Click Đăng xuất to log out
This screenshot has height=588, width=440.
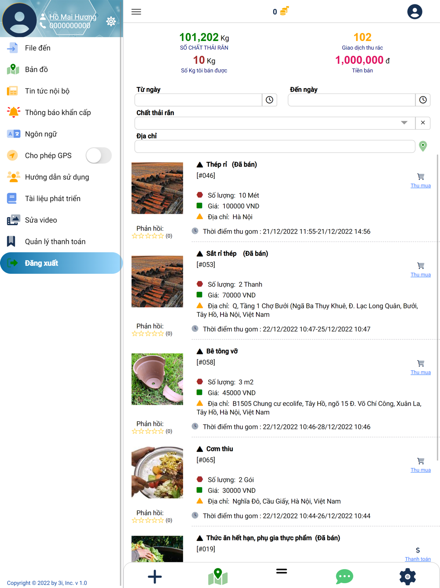click(x=61, y=263)
